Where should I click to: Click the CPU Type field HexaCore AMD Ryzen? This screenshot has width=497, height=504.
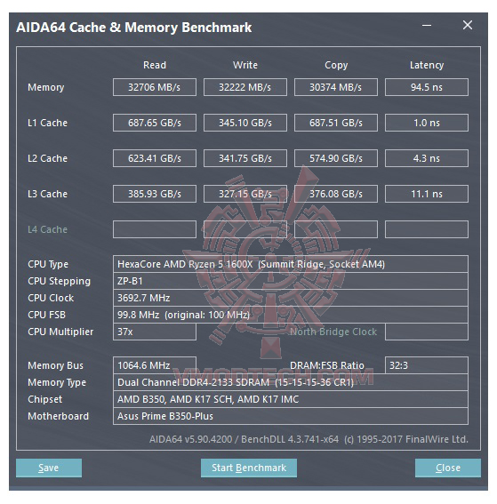pos(291,264)
